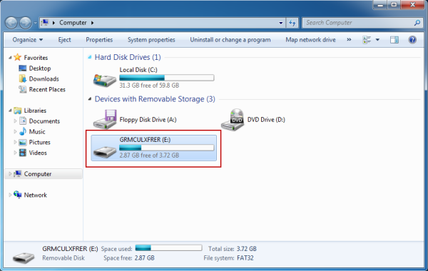This screenshot has width=428, height=271.
Task: Expand the Music library node
Action: pyautogui.click(x=15, y=131)
